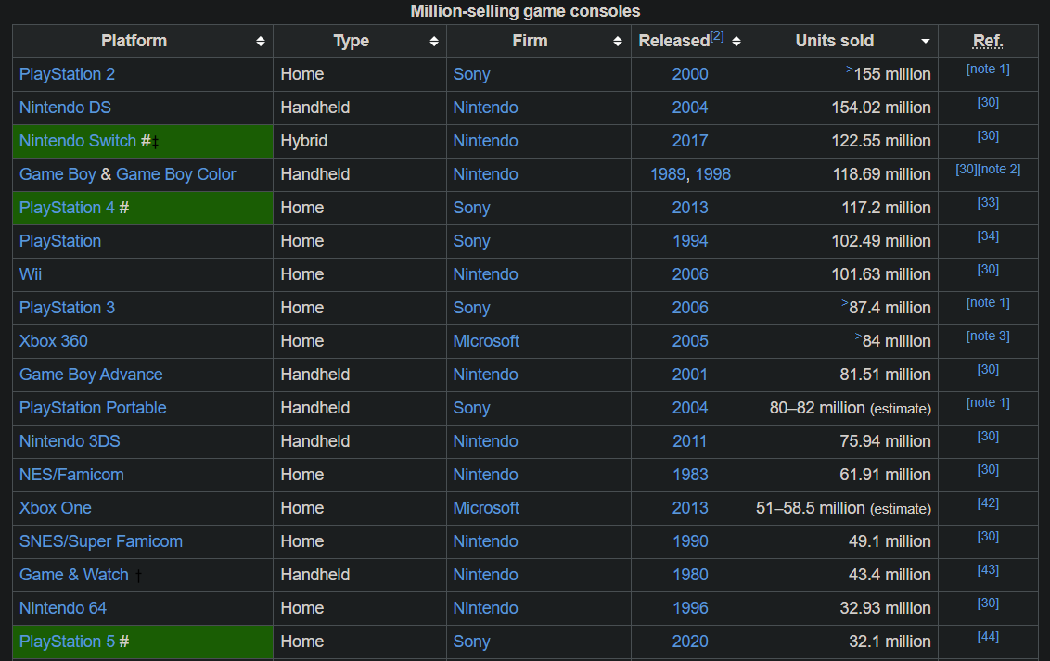Open [note 2] reference in Game Boy row

(x=999, y=170)
